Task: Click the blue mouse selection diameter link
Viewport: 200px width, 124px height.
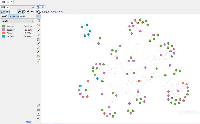Action: (57, 12)
